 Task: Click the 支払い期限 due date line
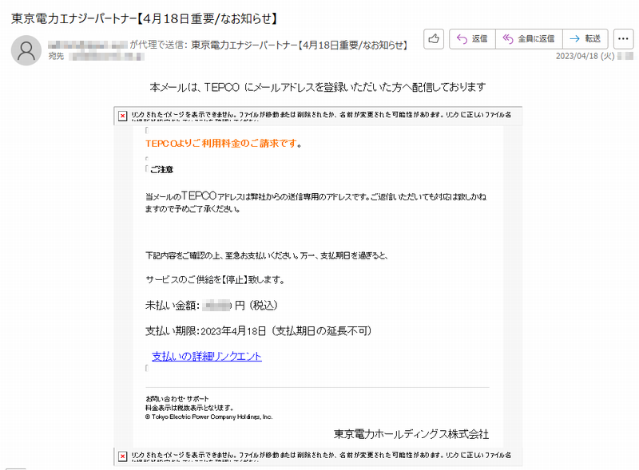point(258,330)
